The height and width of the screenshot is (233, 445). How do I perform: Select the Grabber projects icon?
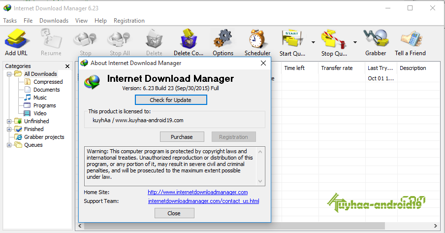click(18, 137)
